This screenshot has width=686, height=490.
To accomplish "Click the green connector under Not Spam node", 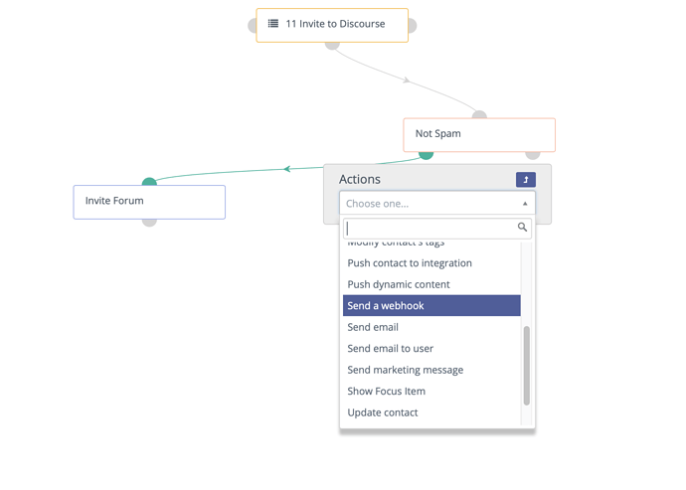I will point(426,155).
